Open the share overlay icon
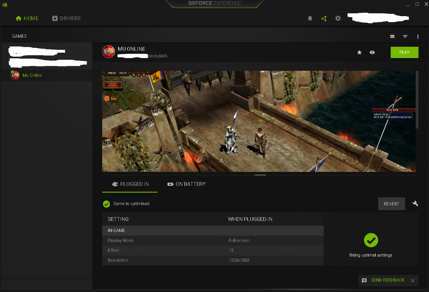429x292 pixels. [x=324, y=18]
